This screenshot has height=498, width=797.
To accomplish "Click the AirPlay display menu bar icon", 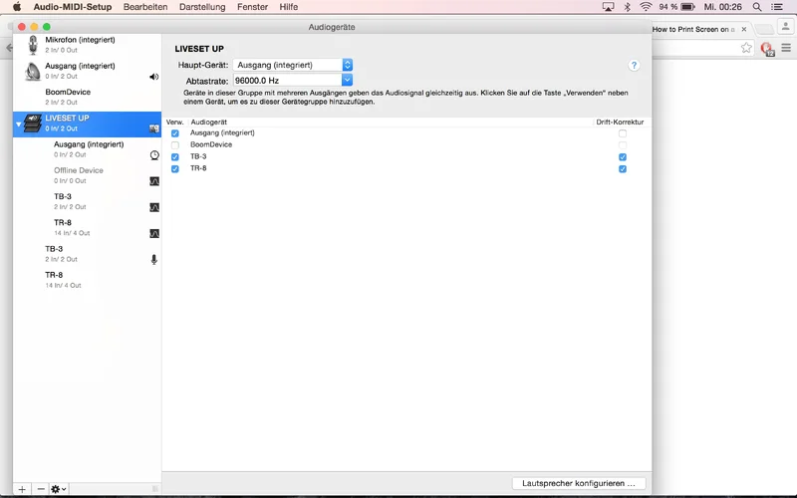I will click(x=608, y=7).
